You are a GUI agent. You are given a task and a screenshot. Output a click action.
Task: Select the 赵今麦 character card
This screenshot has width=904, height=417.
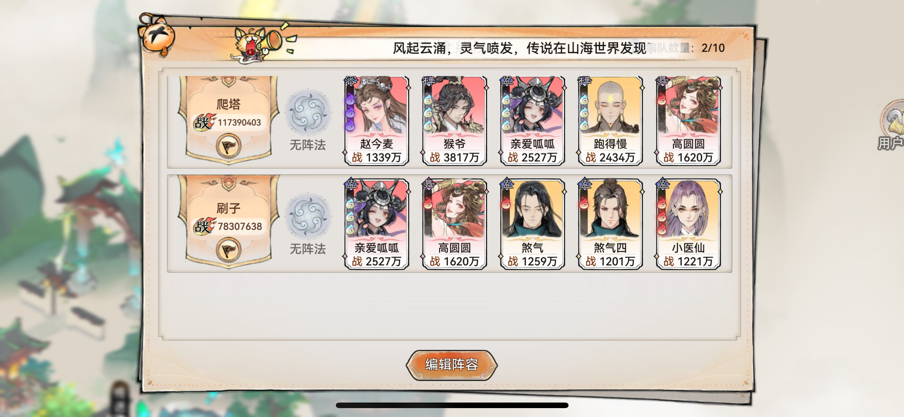point(376,120)
